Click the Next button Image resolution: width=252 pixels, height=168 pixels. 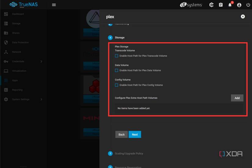pos(135,134)
